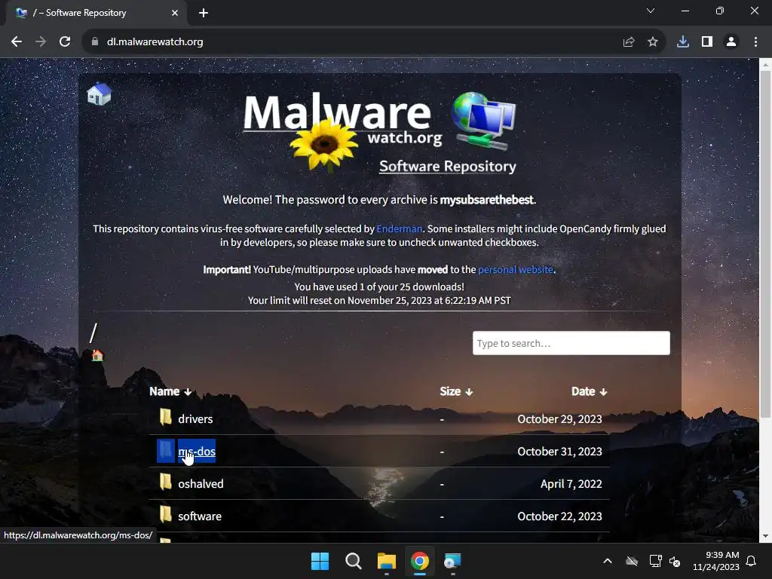Image resolution: width=772 pixels, height=579 pixels.
Task: Open the Windows Start menu
Action: pyautogui.click(x=320, y=561)
